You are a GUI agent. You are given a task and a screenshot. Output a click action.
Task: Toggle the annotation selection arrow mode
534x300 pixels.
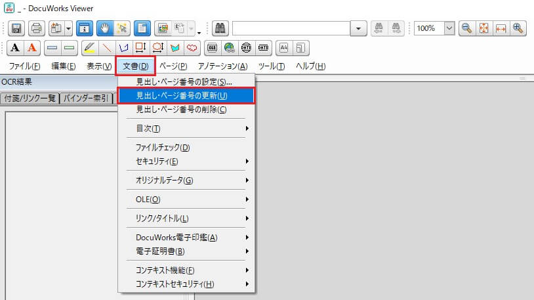point(122,28)
